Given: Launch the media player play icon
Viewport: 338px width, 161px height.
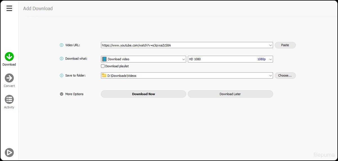Looking at the screenshot, I should 9,152.
